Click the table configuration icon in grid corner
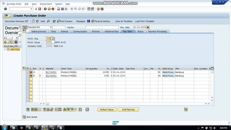 (212, 69)
